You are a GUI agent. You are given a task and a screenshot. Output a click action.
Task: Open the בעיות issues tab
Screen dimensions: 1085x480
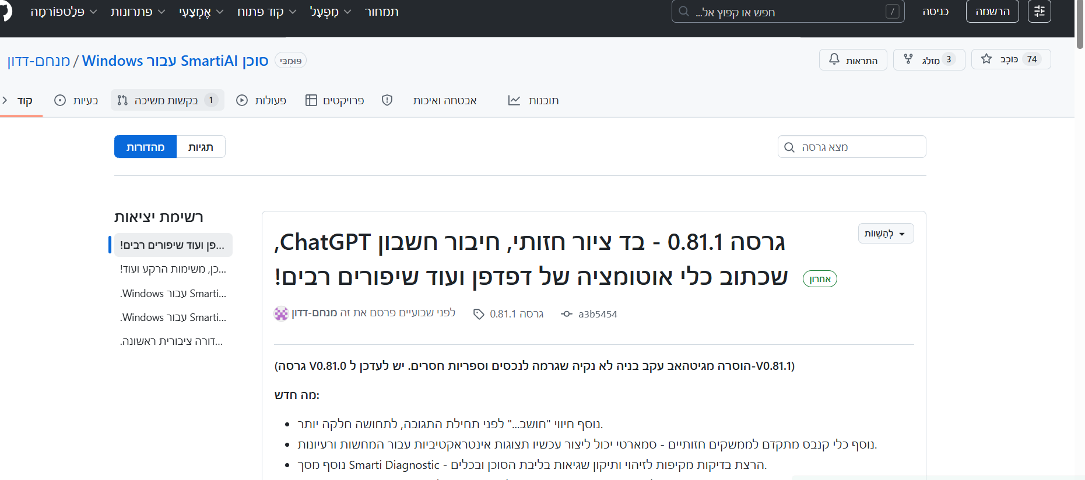[76, 100]
